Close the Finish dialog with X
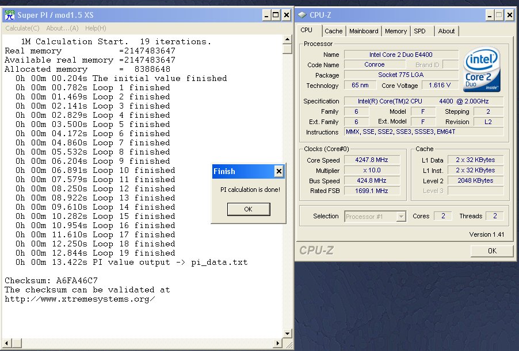The image size is (519, 351). pyautogui.click(x=279, y=171)
